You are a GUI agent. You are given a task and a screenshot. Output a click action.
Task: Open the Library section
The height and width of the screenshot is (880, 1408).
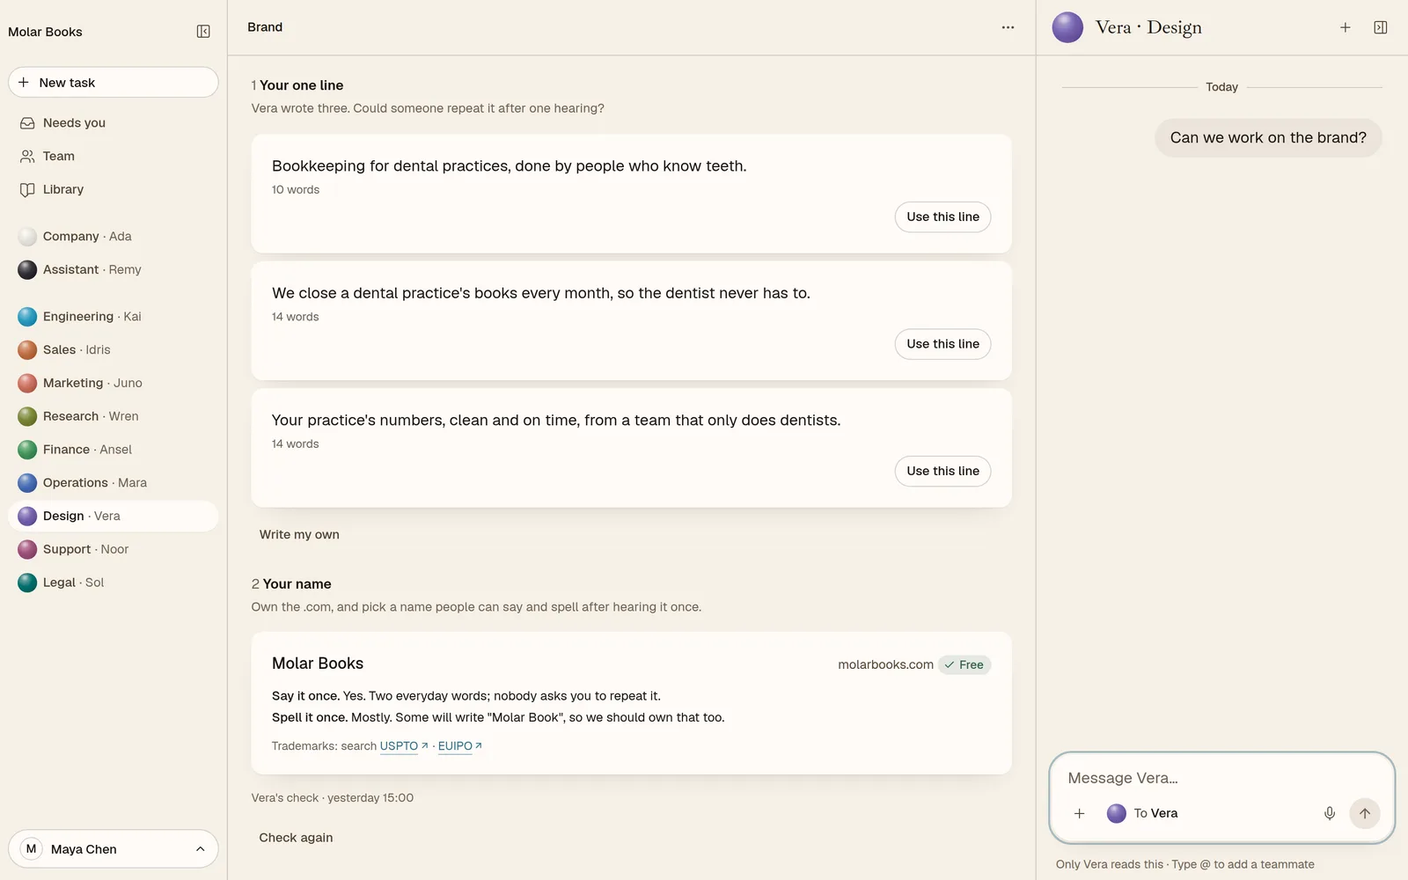[113, 189]
